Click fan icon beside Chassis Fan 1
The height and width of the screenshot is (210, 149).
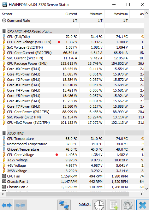coord(4,181)
